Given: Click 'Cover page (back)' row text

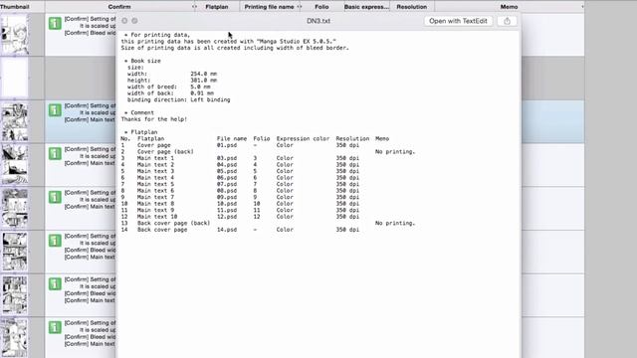Looking at the screenshot, I should (x=165, y=152).
